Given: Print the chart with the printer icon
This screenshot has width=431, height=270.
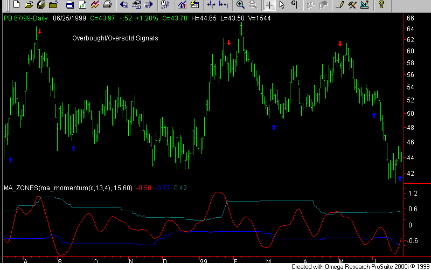Looking at the screenshot, I should click(107, 4).
